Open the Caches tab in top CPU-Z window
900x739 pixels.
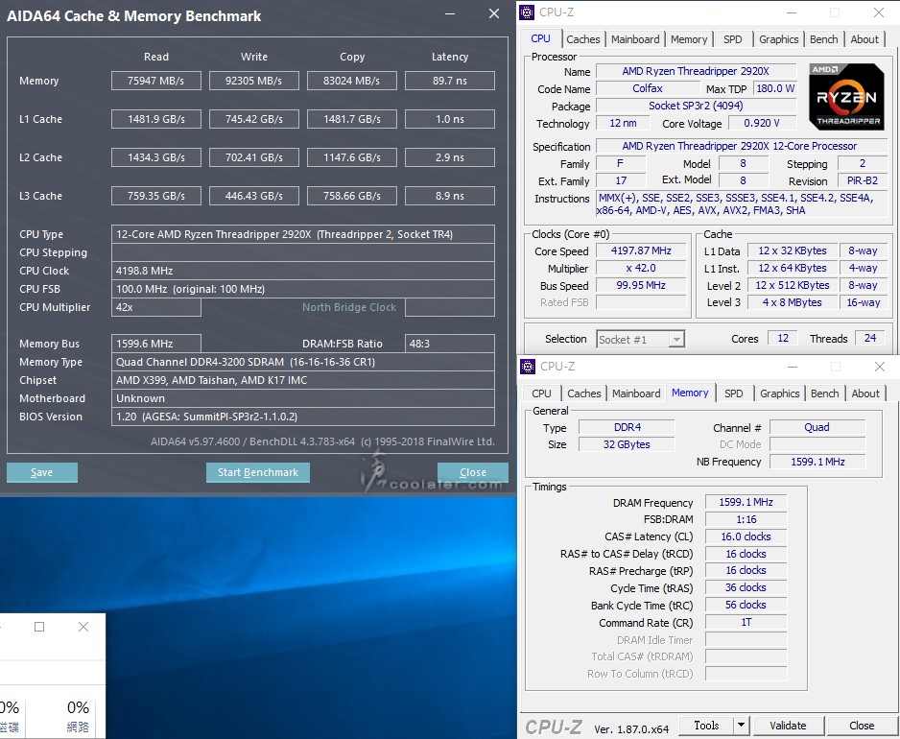tap(582, 39)
